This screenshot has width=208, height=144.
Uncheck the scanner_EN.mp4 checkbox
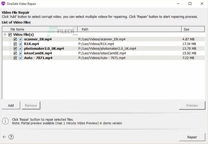(15, 39)
